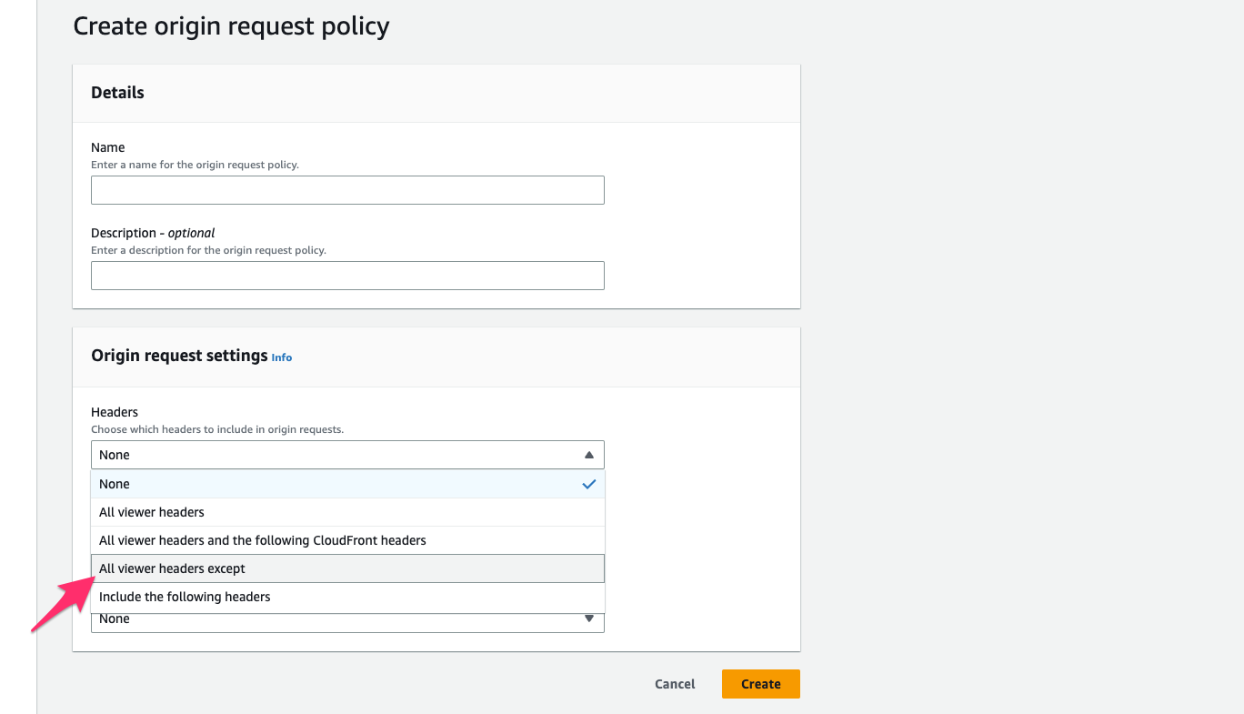
Task: Select "All viewer headers and the following CloudFront headers"
Action: (x=347, y=540)
